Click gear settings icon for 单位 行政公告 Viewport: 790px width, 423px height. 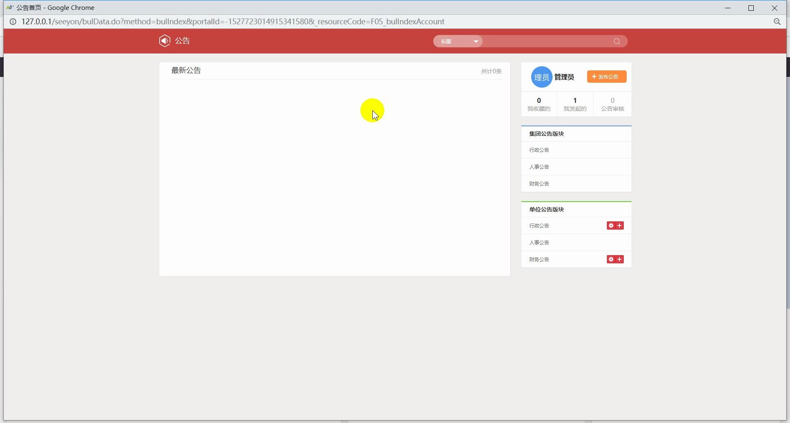pos(611,225)
